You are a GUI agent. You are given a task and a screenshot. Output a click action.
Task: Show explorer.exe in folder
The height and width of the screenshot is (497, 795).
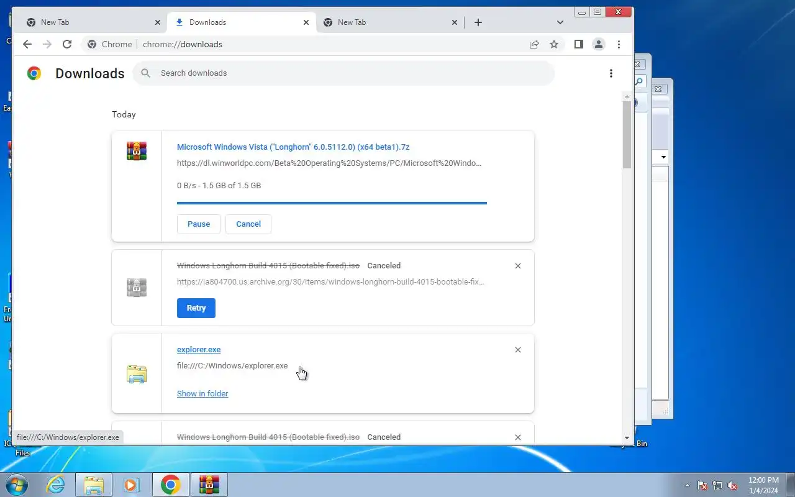pos(202,394)
